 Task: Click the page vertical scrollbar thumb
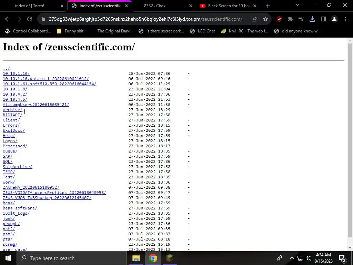coord(350,140)
